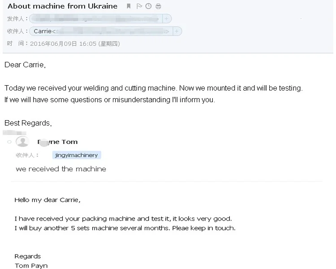Image resolution: width=336 pixels, height=269 pixels.
Task: Click the 'Tom Payn' signature
Action: point(31,265)
